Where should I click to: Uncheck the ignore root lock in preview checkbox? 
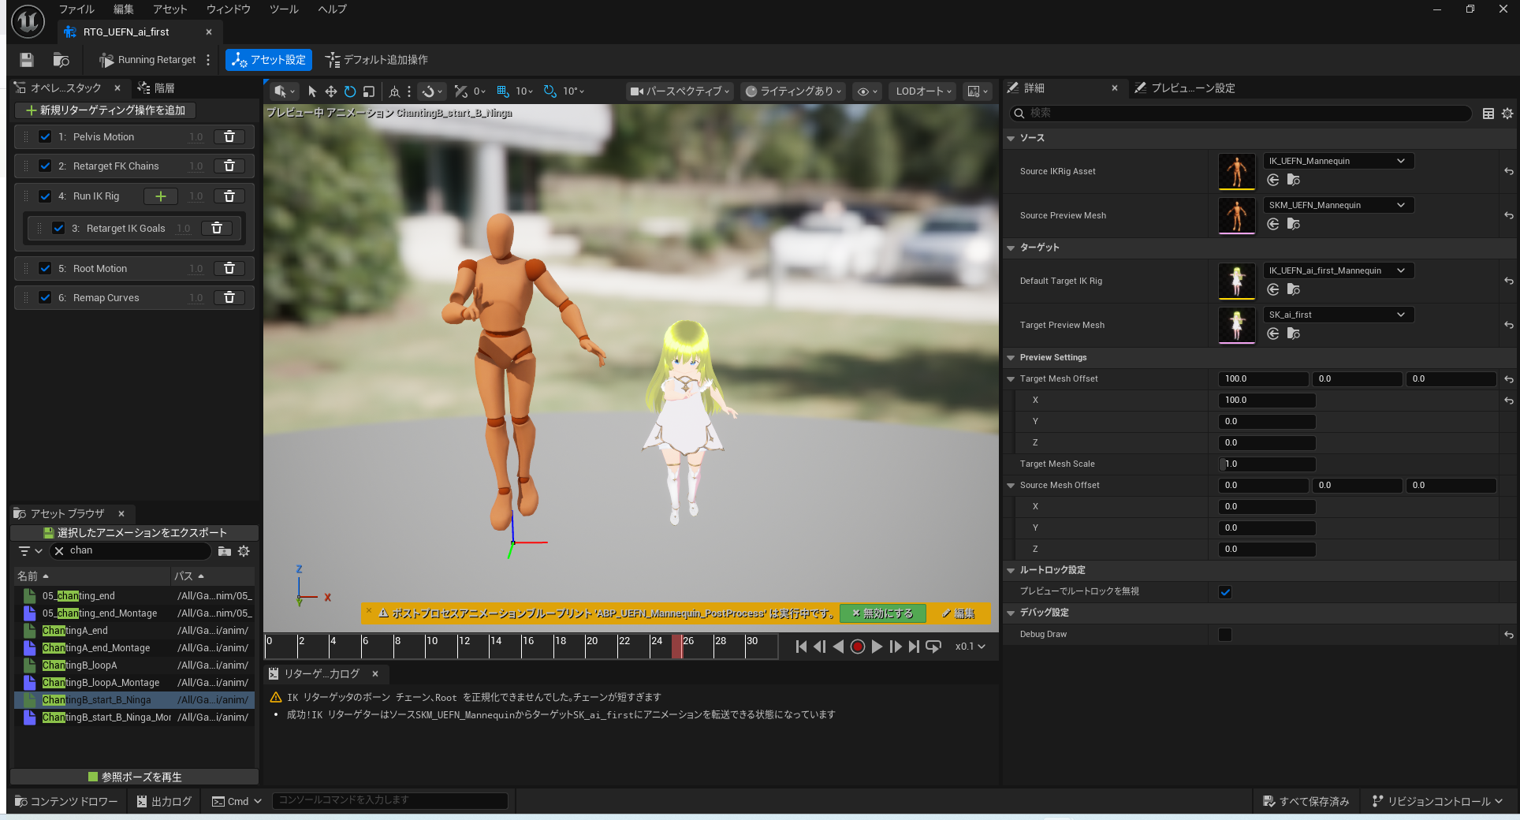[1225, 592]
